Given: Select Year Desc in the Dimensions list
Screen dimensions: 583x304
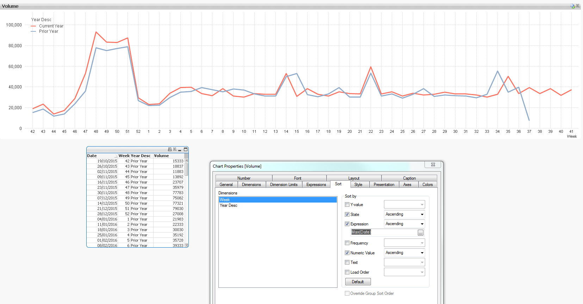Looking at the screenshot, I should pos(278,205).
